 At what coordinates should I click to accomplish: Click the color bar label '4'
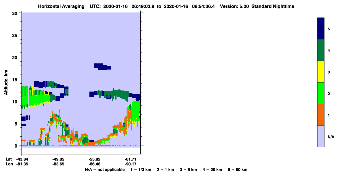(329, 50)
